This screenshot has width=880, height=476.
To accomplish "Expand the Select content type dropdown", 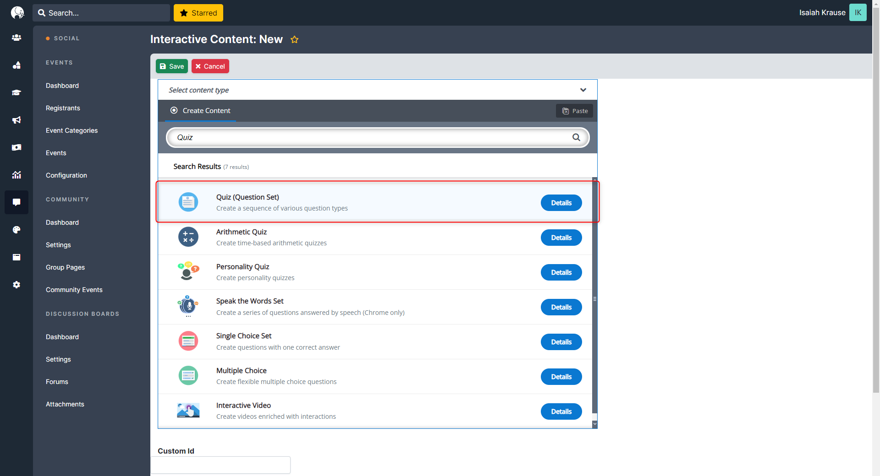I will coord(378,90).
